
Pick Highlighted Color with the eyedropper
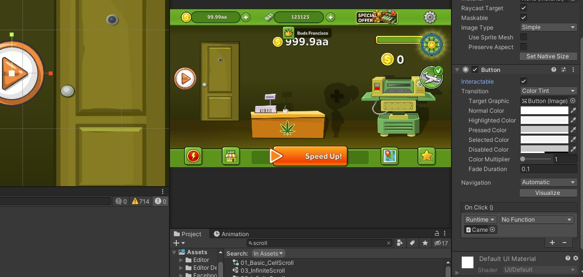[574, 120]
